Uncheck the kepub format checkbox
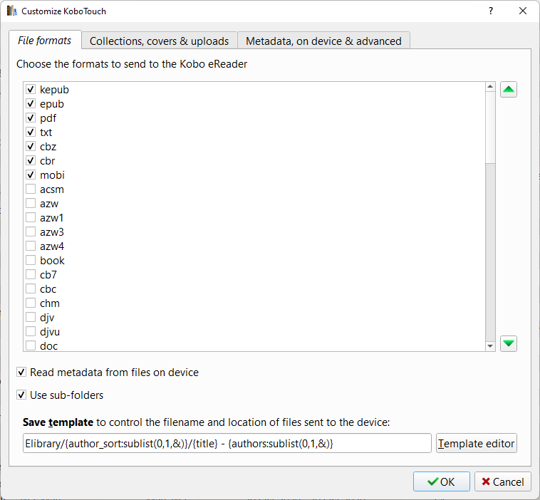The width and height of the screenshot is (540, 500). pos(31,90)
